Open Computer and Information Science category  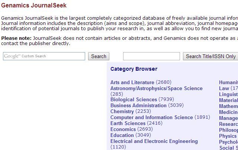click(x=151, y=117)
